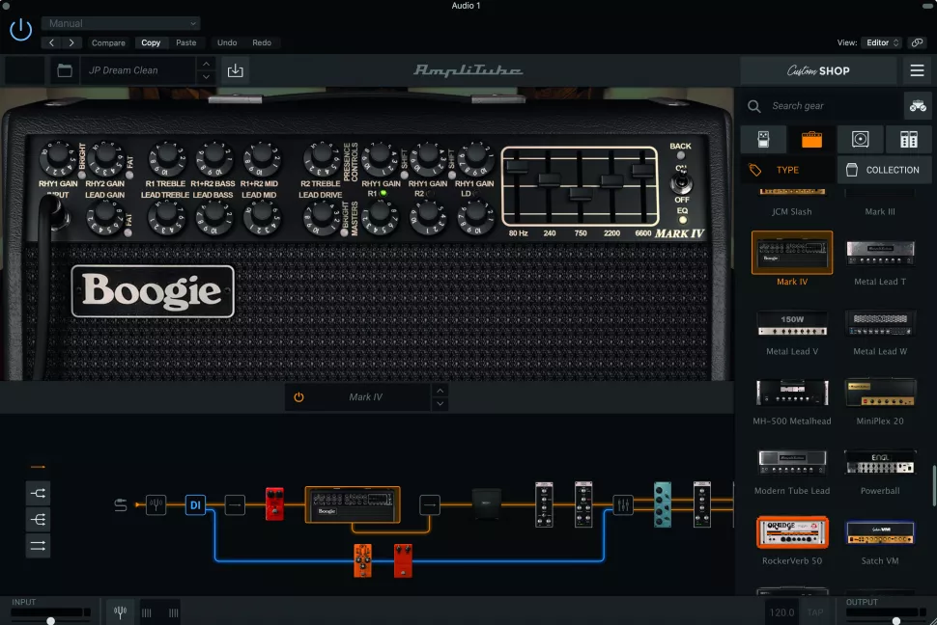
Task: Switch to the COLLECTION tab
Action: tap(883, 170)
